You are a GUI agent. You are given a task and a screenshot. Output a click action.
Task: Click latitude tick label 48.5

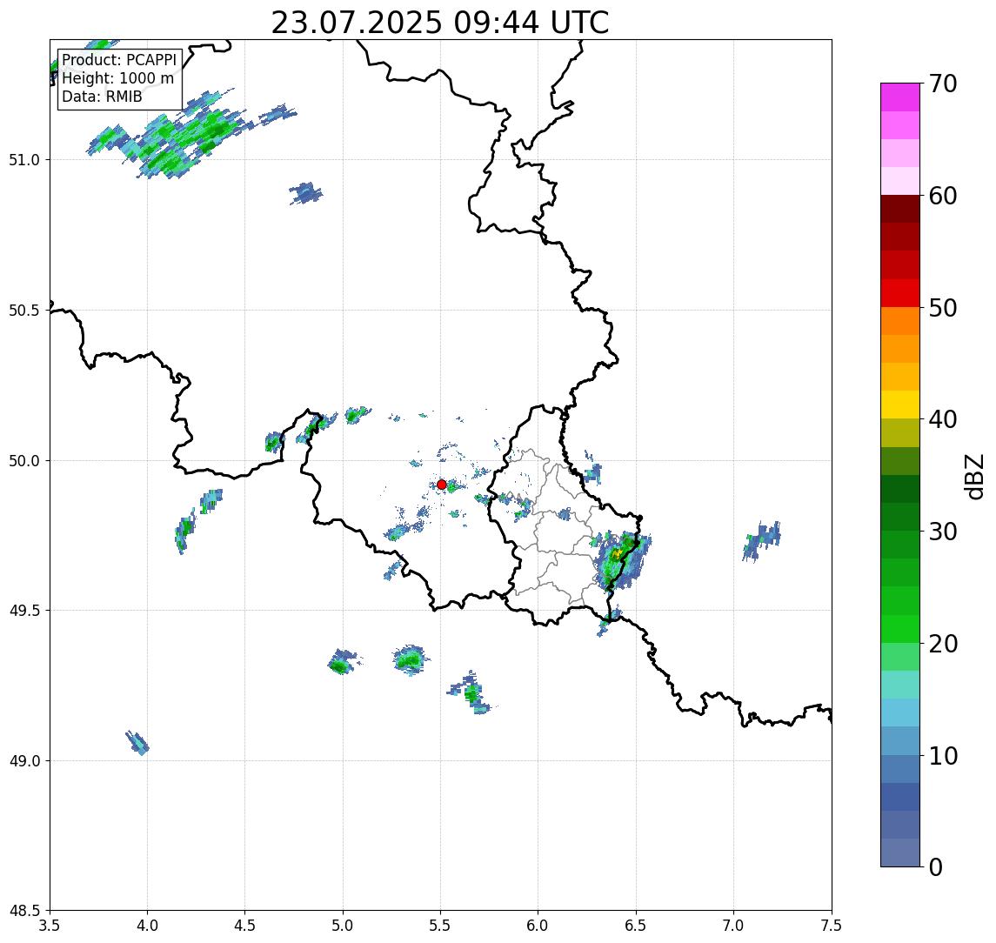pyautogui.click(x=24, y=911)
